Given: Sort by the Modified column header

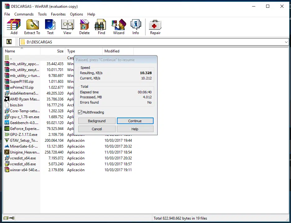Looking at the screenshot, I should pos(118,51).
